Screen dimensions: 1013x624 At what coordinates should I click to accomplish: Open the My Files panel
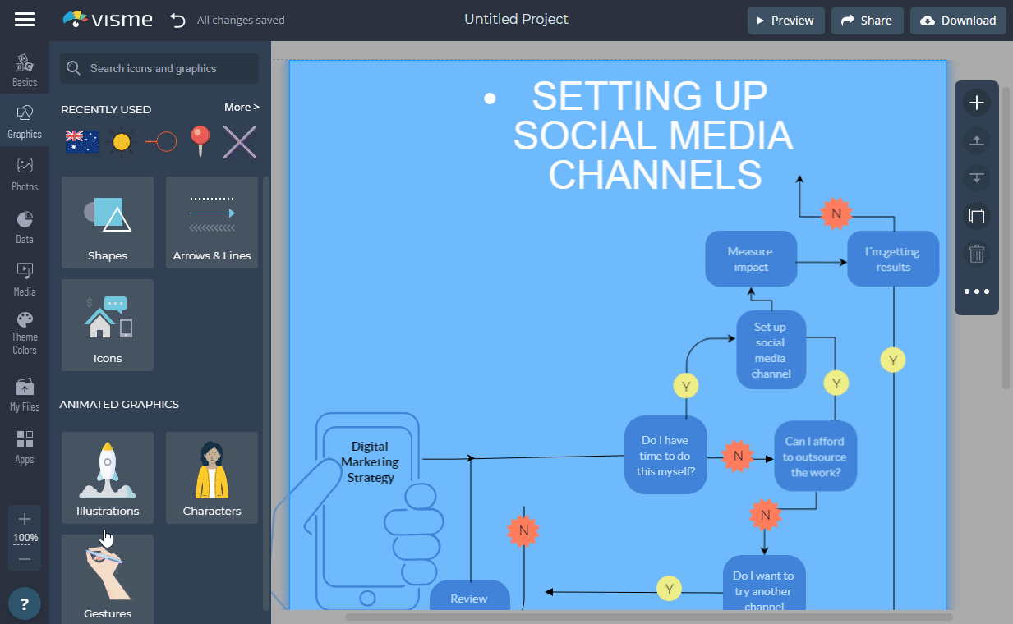pyautogui.click(x=25, y=394)
